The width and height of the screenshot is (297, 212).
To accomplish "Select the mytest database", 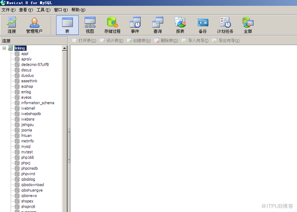I will coord(27,152).
